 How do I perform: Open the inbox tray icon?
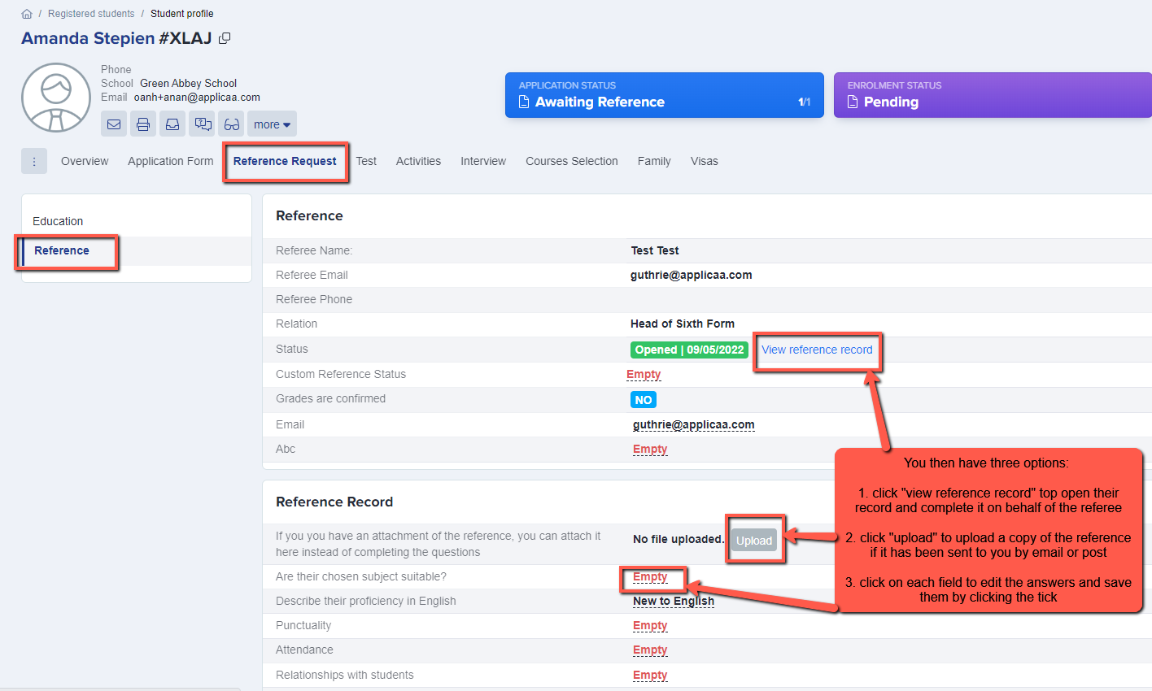tap(172, 124)
